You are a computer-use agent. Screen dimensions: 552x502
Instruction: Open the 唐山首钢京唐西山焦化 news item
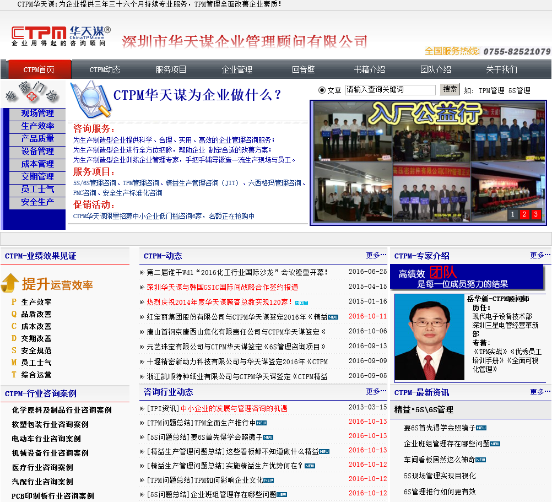[x=236, y=332]
